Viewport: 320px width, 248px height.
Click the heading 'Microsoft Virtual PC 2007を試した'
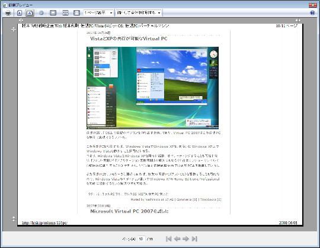tap(129, 211)
